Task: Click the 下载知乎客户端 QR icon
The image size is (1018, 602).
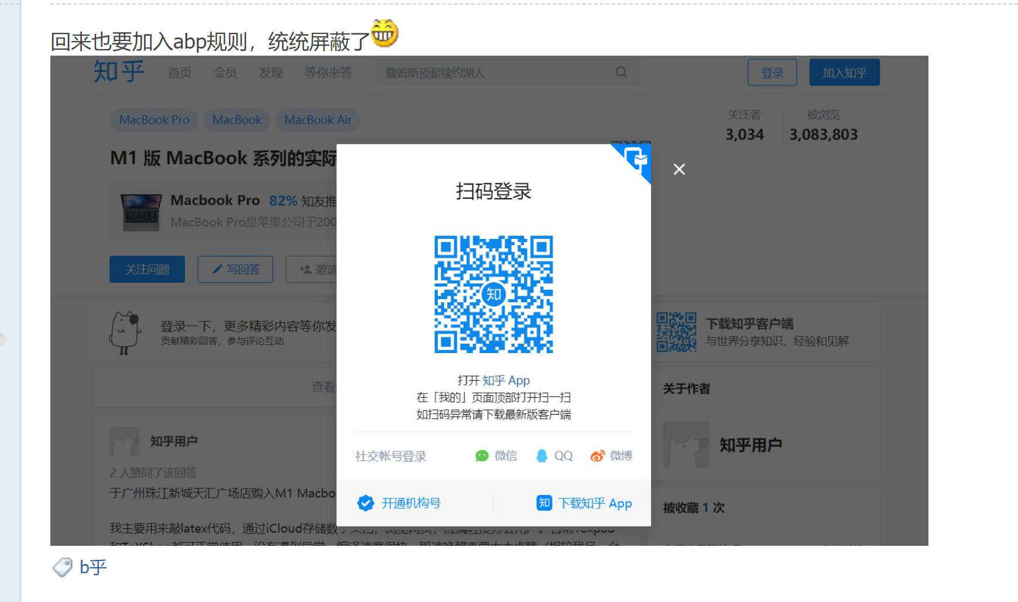Action: point(676,332)
